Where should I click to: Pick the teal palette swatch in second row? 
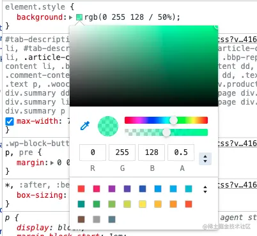click(x=81, y=204)
